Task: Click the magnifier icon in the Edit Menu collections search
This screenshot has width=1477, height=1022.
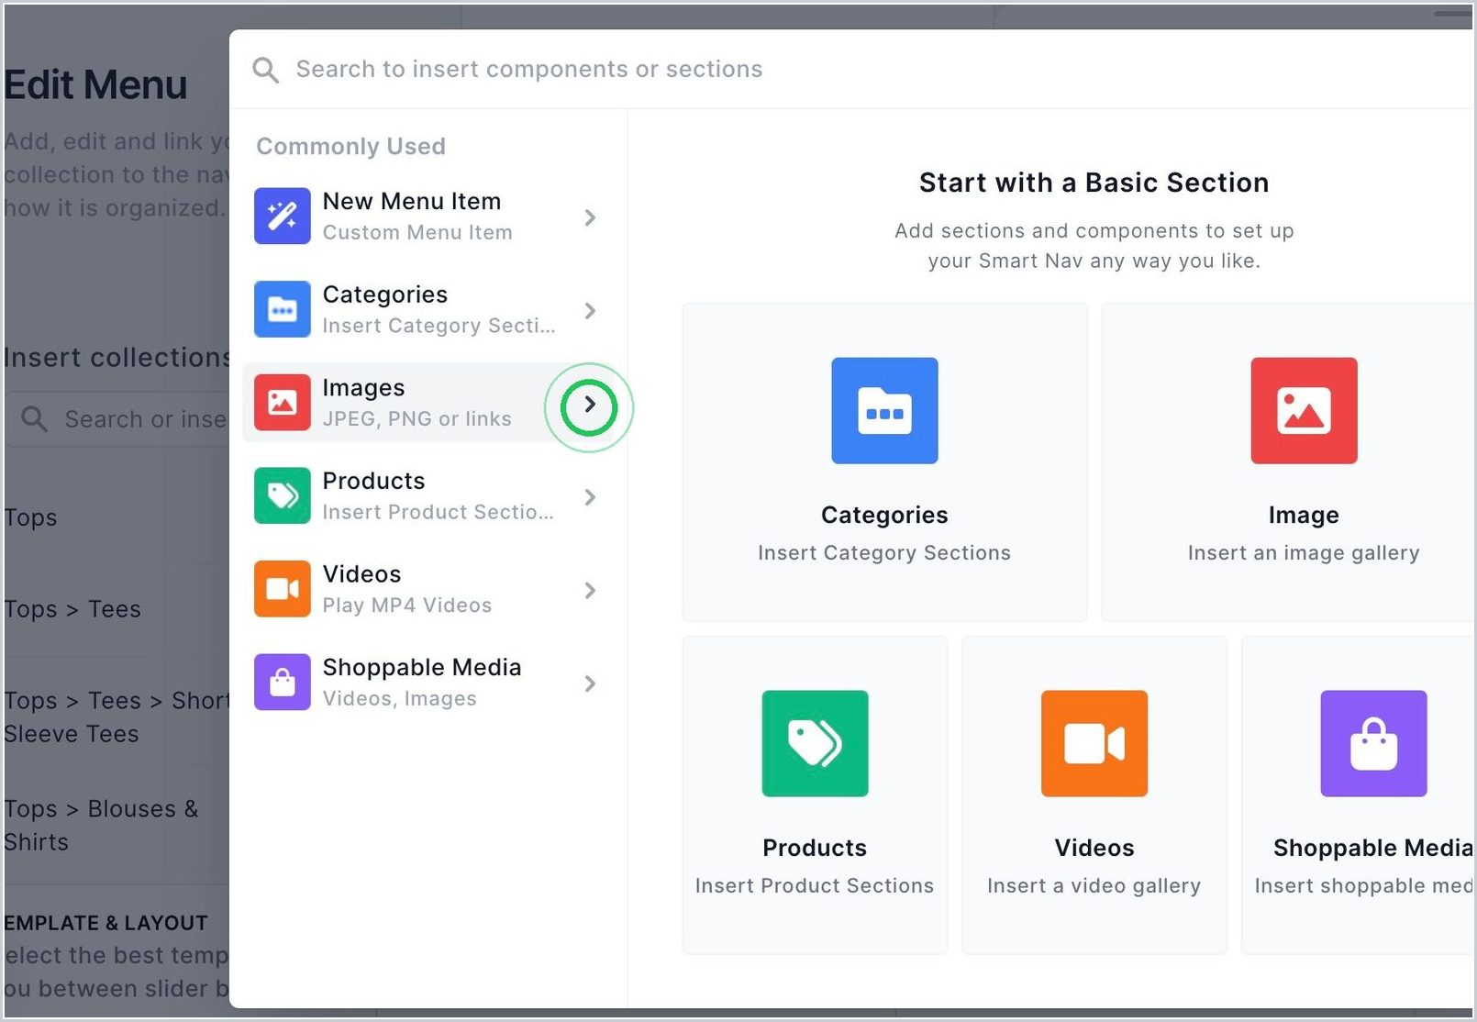Action: 34,419
